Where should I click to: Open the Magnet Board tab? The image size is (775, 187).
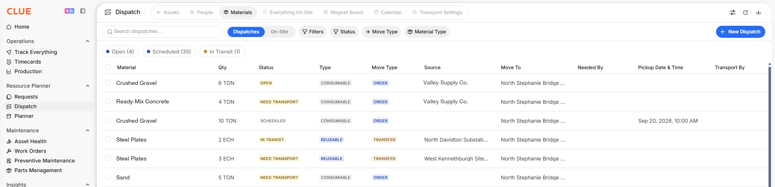[x=344, y=12]
